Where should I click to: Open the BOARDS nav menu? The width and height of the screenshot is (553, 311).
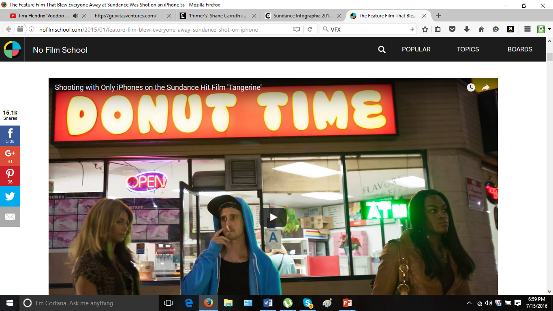click(520, 49)
